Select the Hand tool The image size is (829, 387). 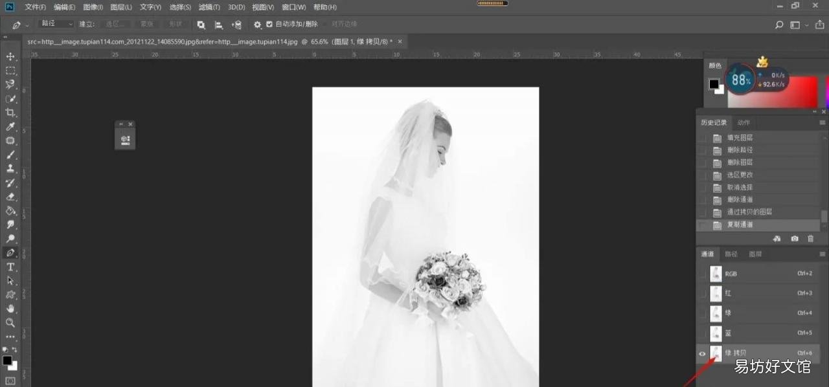pos(10,309)
